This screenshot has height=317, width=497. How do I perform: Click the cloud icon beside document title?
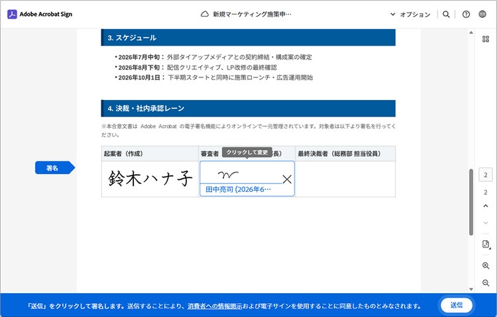pyautogui.click(x=205, y=15)
